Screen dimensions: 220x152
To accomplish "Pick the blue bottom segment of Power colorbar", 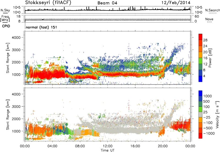I will 200,79.
